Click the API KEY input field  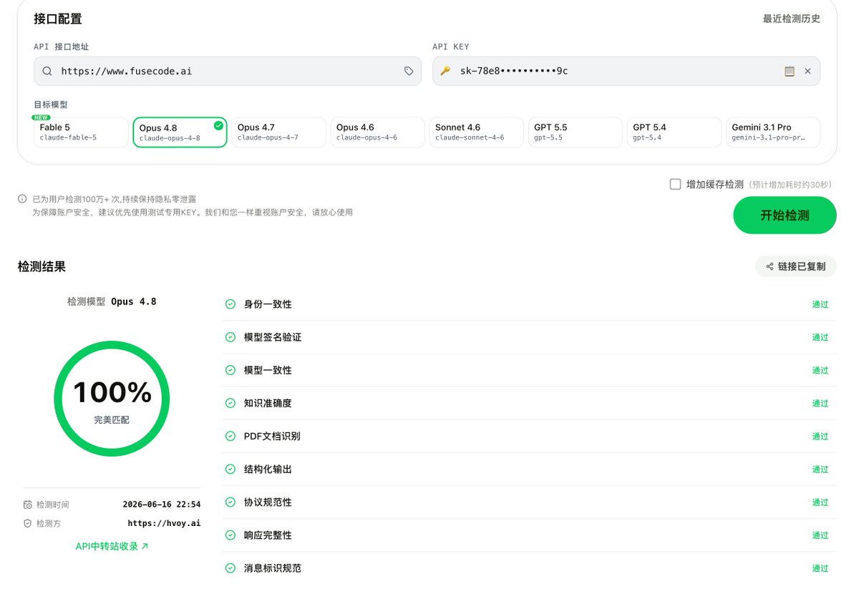626,71
